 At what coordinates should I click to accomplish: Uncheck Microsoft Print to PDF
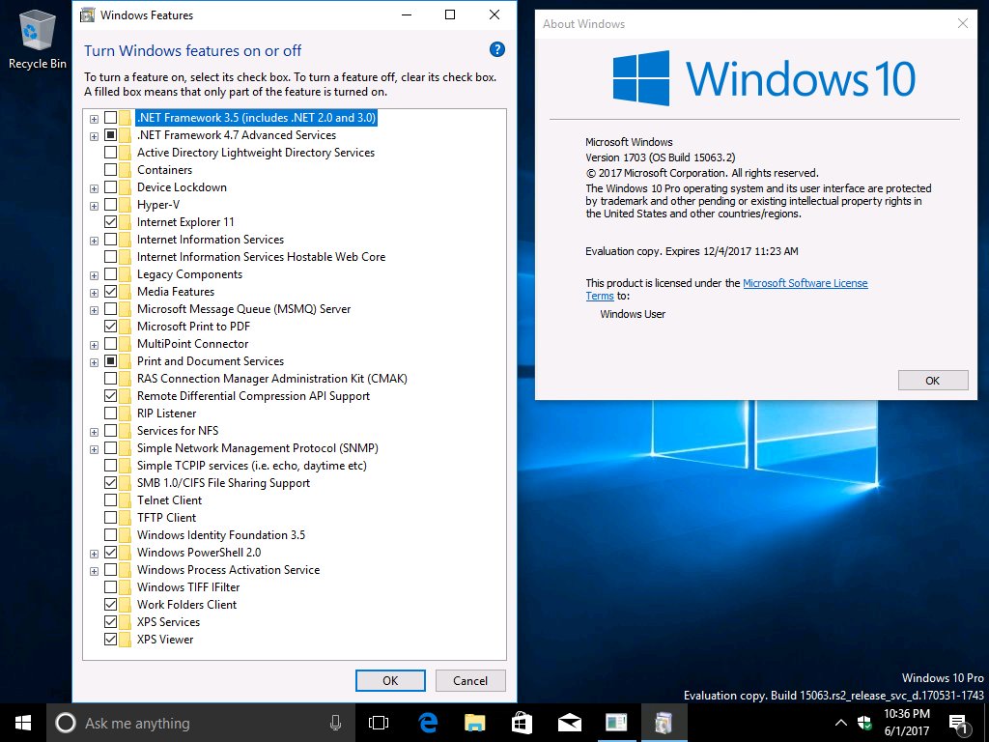tap(110, 327)
